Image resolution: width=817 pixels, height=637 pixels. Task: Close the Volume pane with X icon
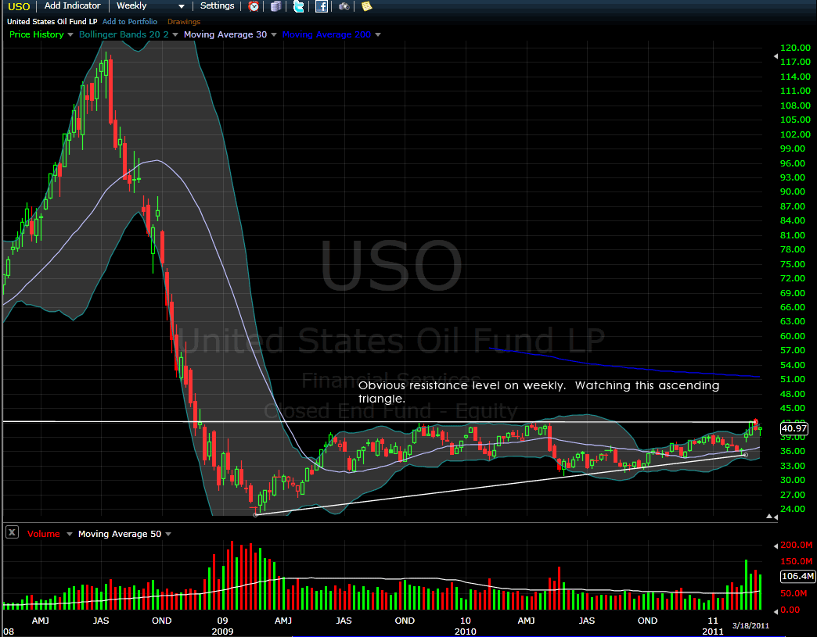pos(12,533)
